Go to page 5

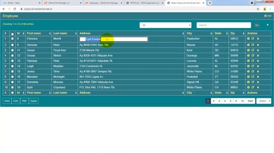(x=230, y=101)
